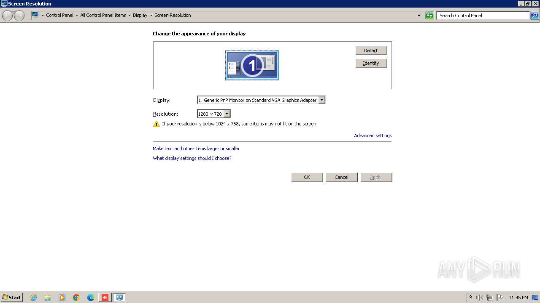Viewport: 540px width, 303px height.
Task: Click the network tray icon
Action: [x=490, y=298]
